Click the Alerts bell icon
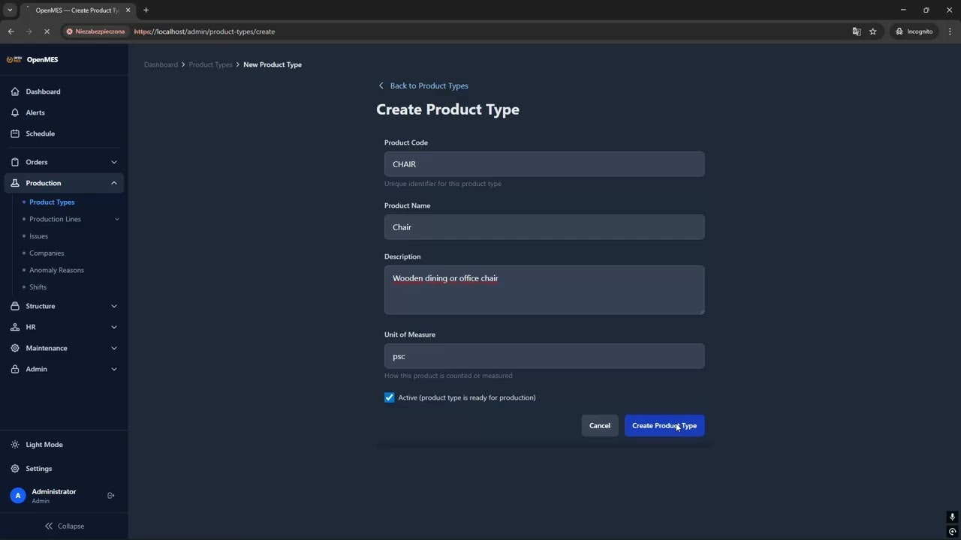 pyautogui.click(x=15, y=112)
